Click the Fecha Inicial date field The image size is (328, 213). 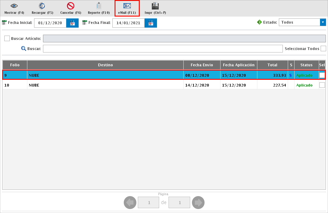[50, 23]
